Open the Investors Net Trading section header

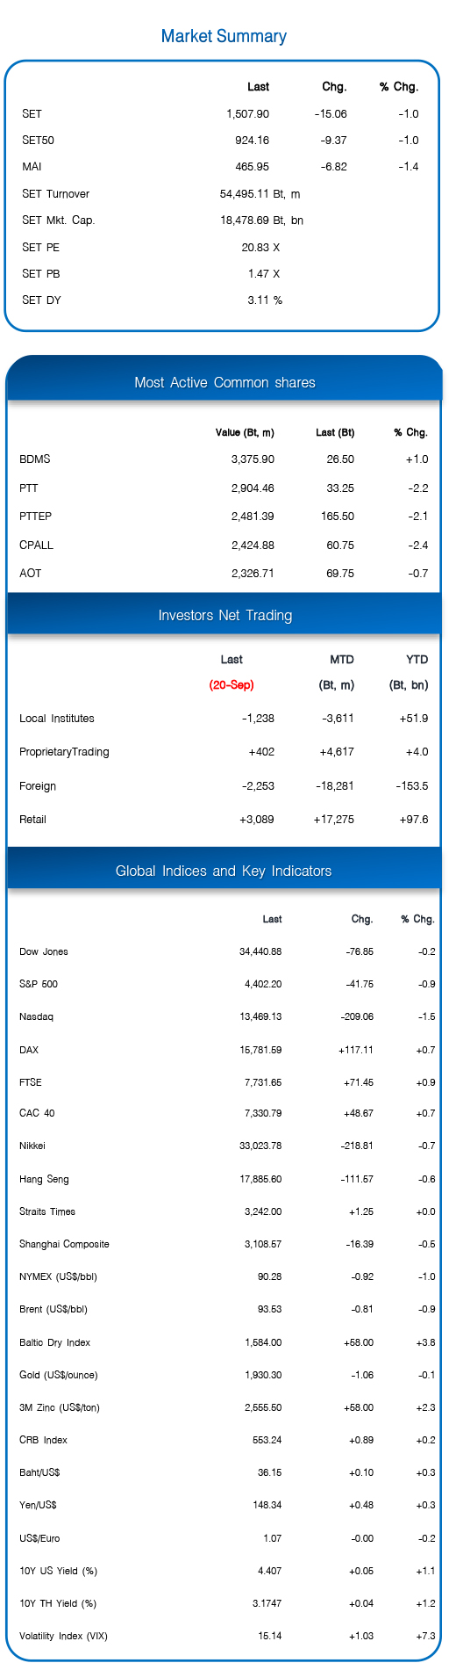coord(224,615)
